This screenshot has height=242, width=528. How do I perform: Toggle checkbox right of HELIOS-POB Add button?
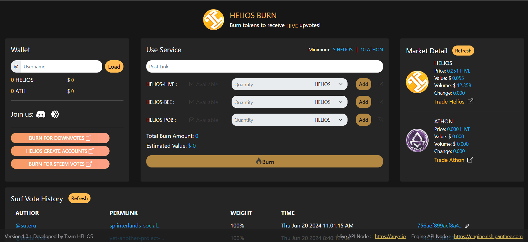[380, 120]
